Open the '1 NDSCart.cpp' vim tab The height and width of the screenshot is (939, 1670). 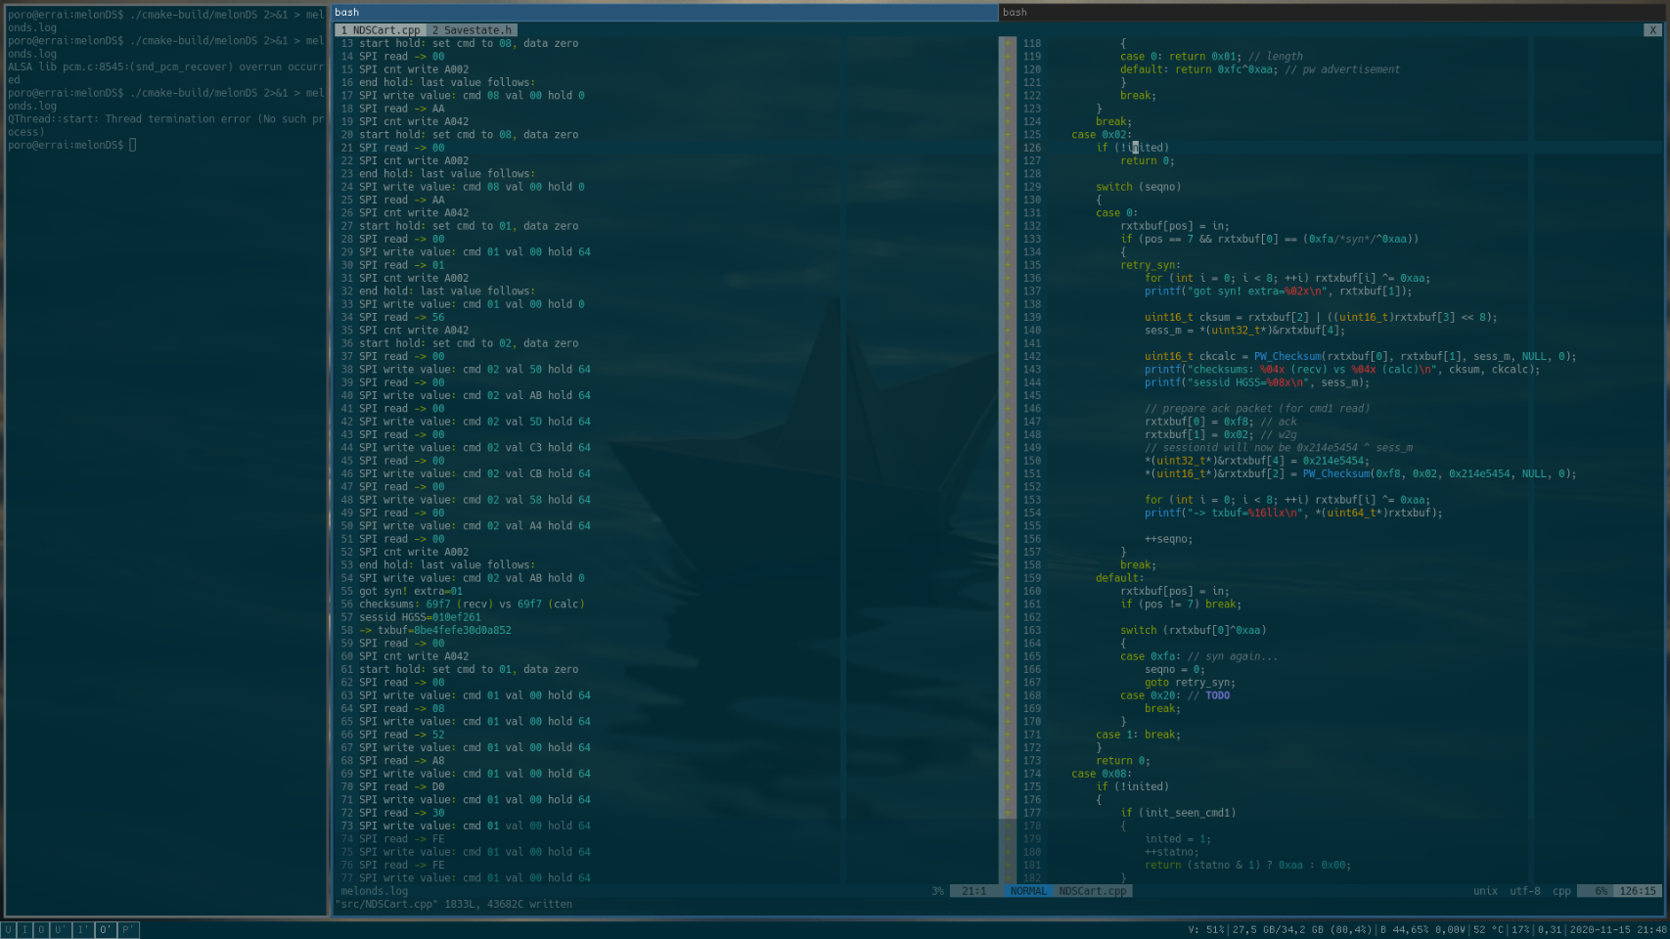pyautogui.click(x=381, y=30)
